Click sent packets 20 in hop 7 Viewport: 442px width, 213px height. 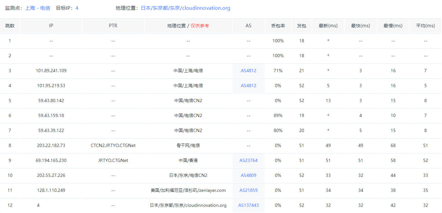(x=301, y=130)
